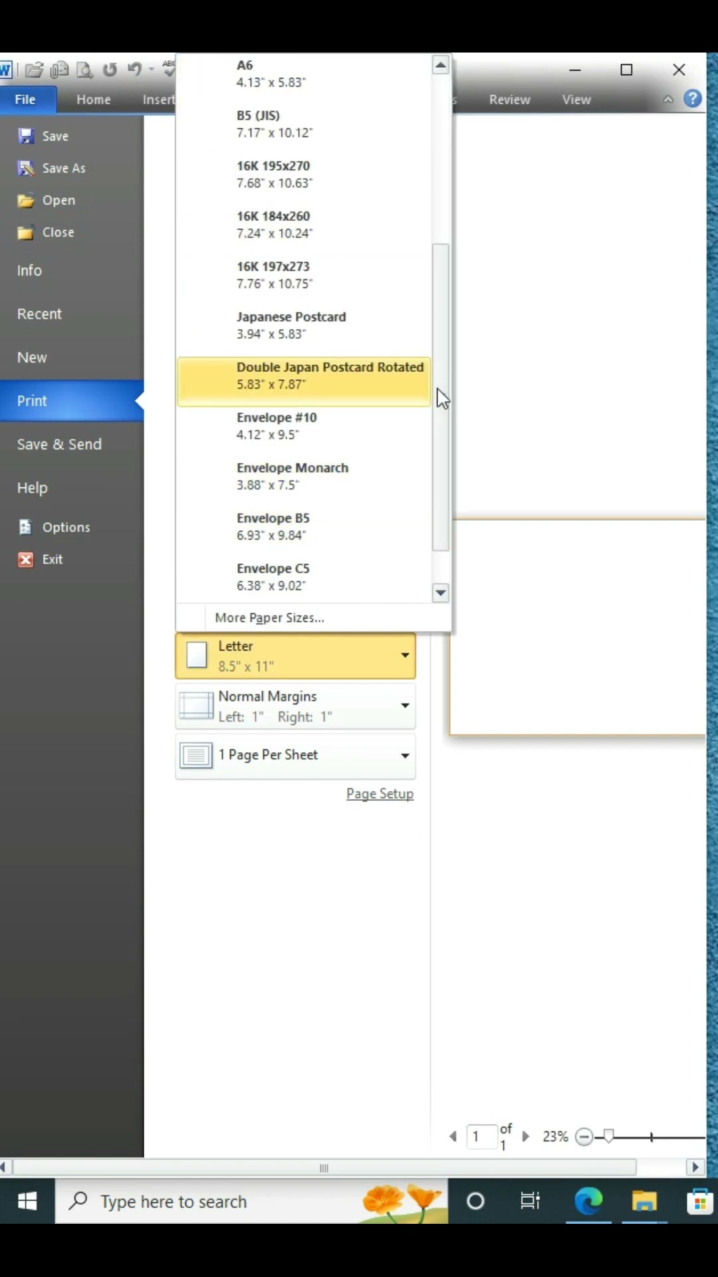Click the Save As icon
Image resolution: width=718 pixels, height=1277 pixels.
26,168
